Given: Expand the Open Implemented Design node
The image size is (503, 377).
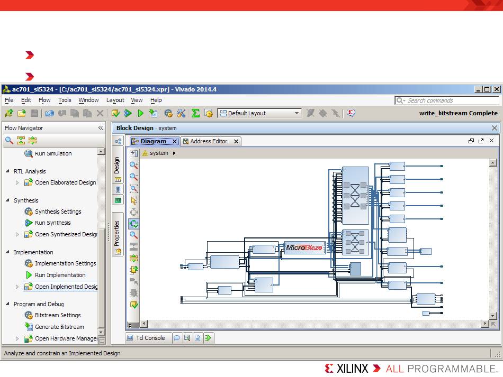Looking at the screenshot, I should coord(17,287).
